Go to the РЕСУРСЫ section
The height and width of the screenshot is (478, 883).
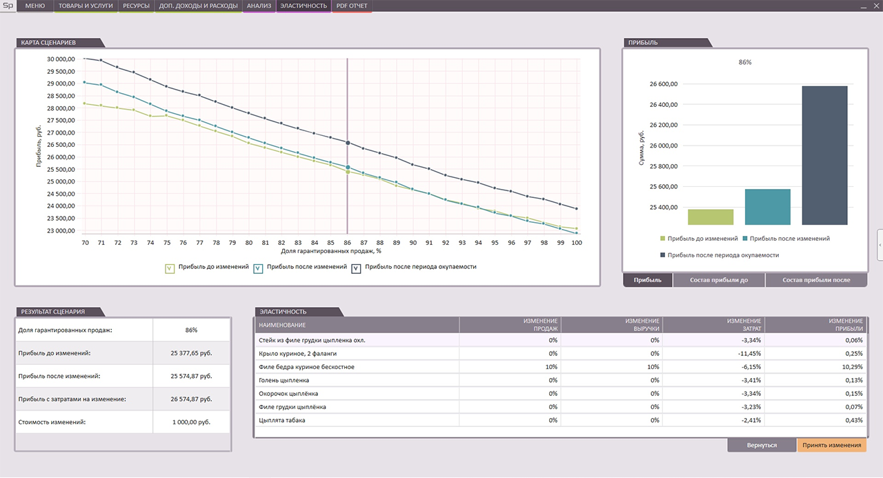click(136, 6)
